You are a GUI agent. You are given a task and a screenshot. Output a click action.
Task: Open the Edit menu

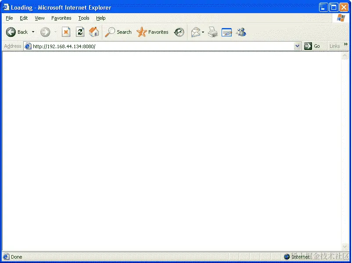pyautogui.click(x=24, y=18)
